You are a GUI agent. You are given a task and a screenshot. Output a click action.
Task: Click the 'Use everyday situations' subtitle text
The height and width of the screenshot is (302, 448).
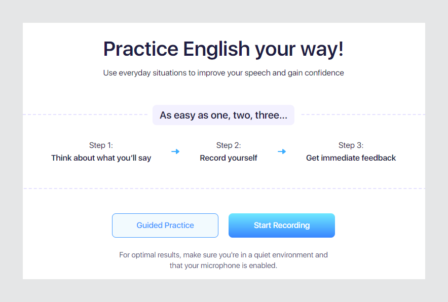(223, 73)
